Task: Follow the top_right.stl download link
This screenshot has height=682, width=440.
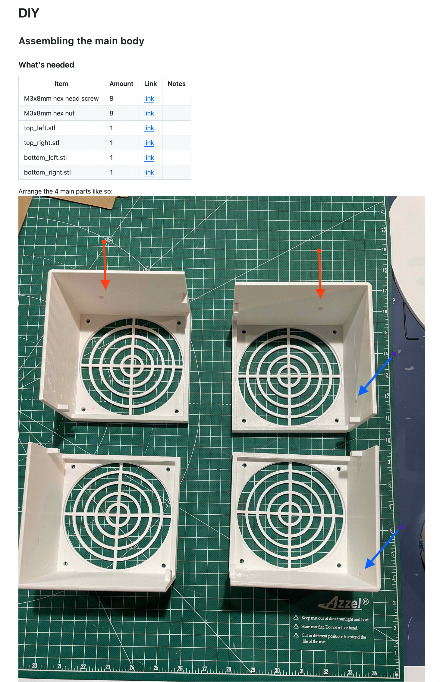Action: tap(149, 143)
